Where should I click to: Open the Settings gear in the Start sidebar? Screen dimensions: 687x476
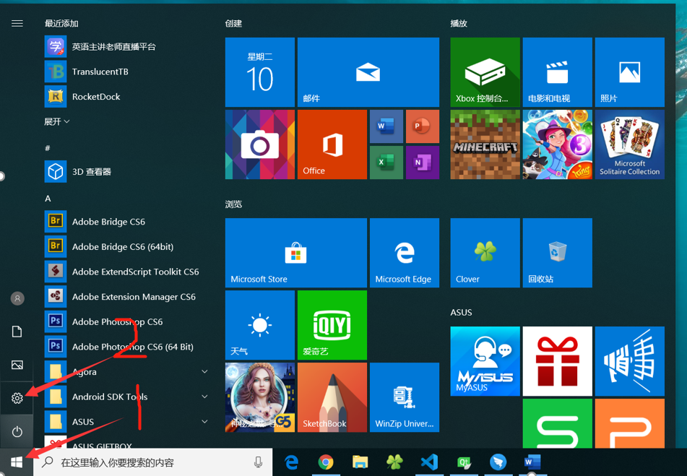(17, 397)
